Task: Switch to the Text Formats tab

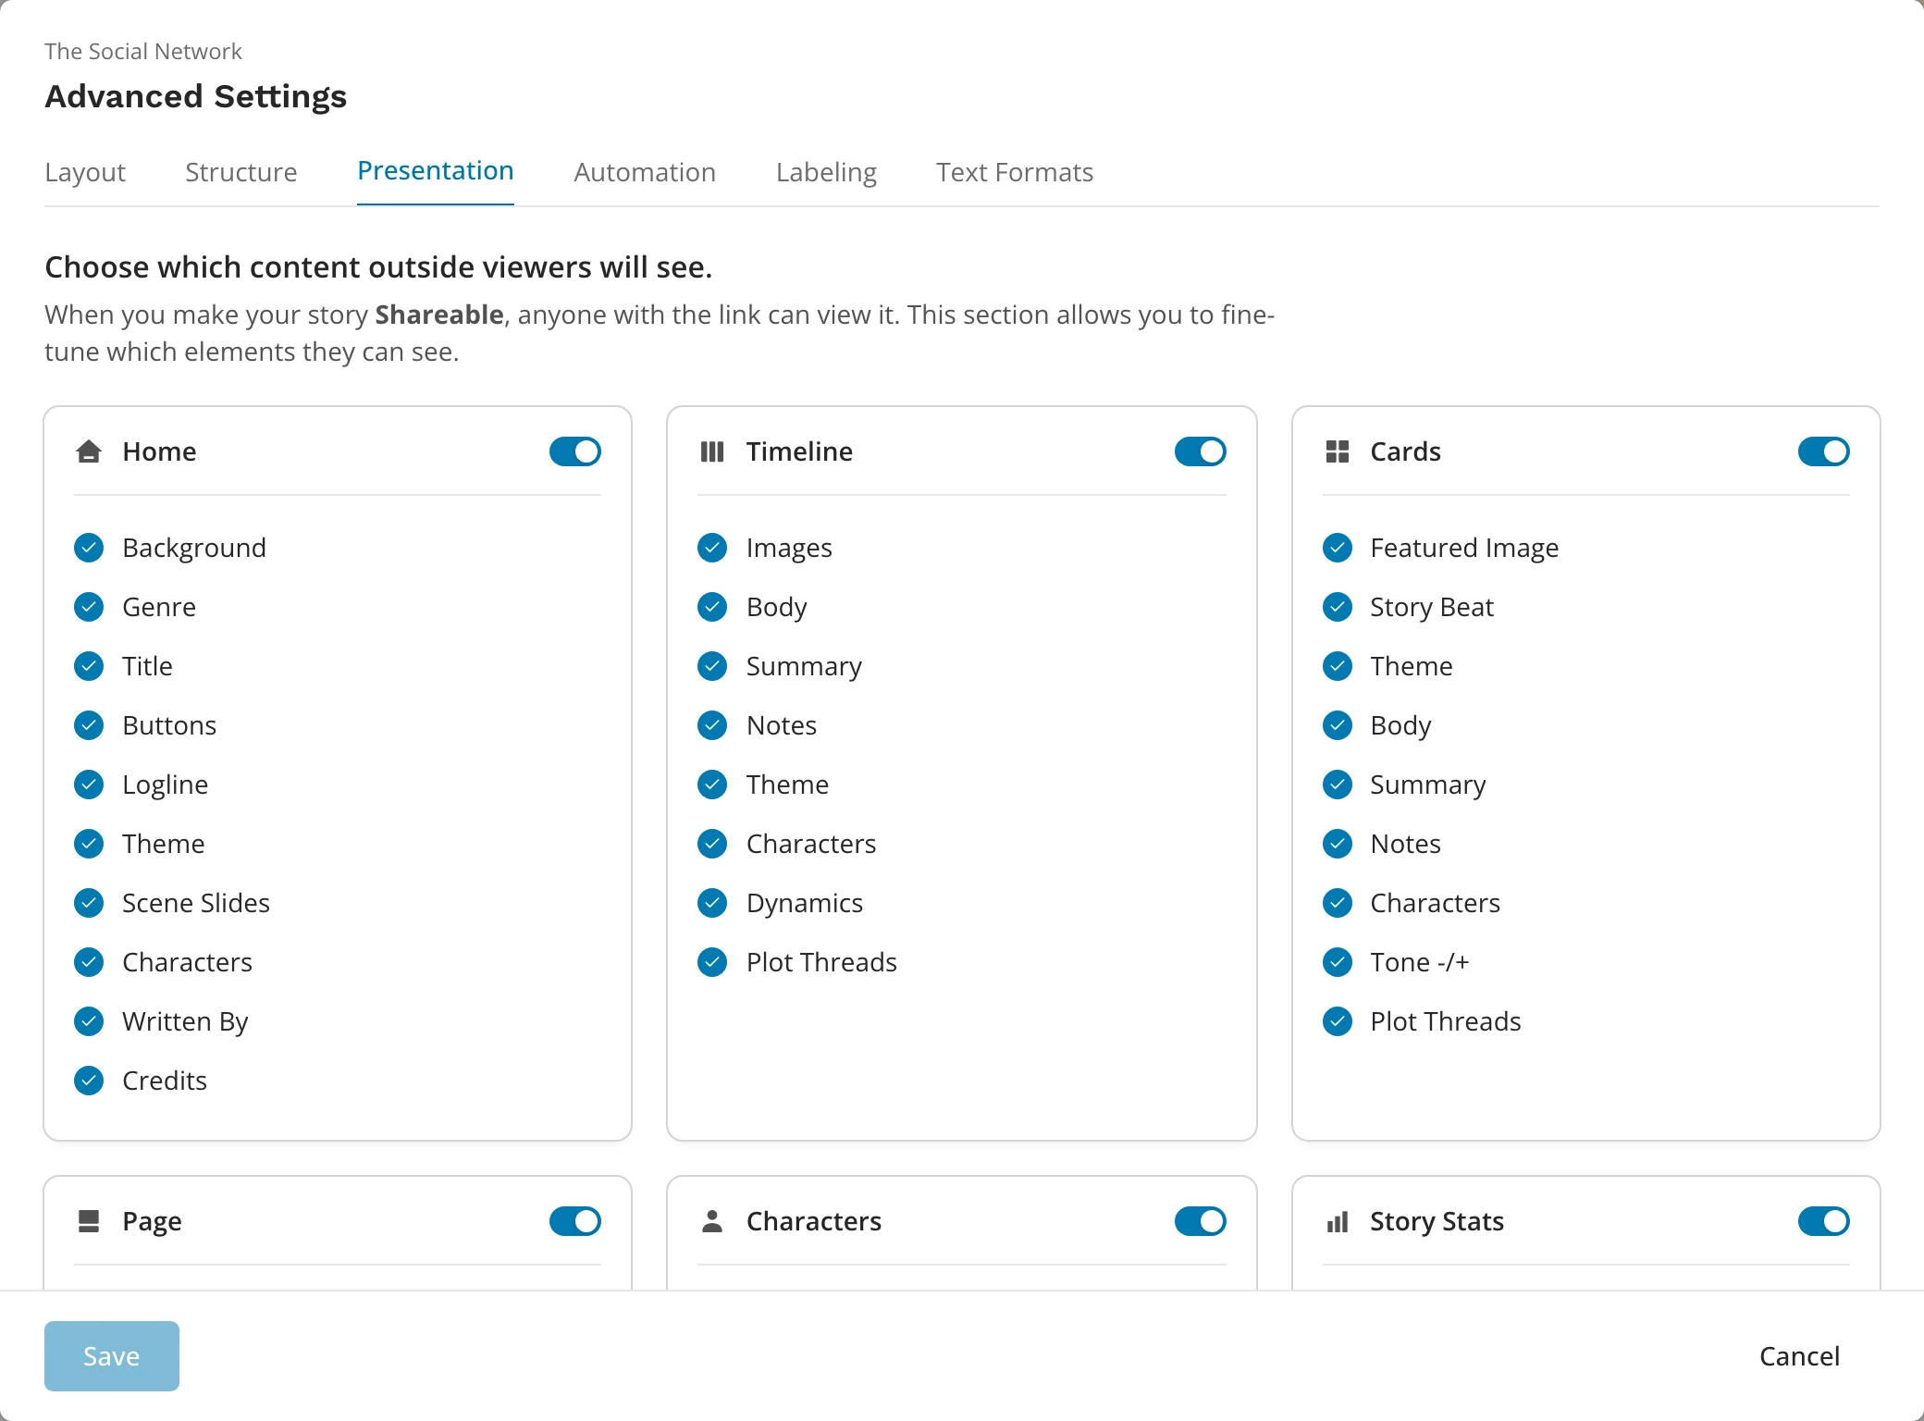Action: point(1015,173)
